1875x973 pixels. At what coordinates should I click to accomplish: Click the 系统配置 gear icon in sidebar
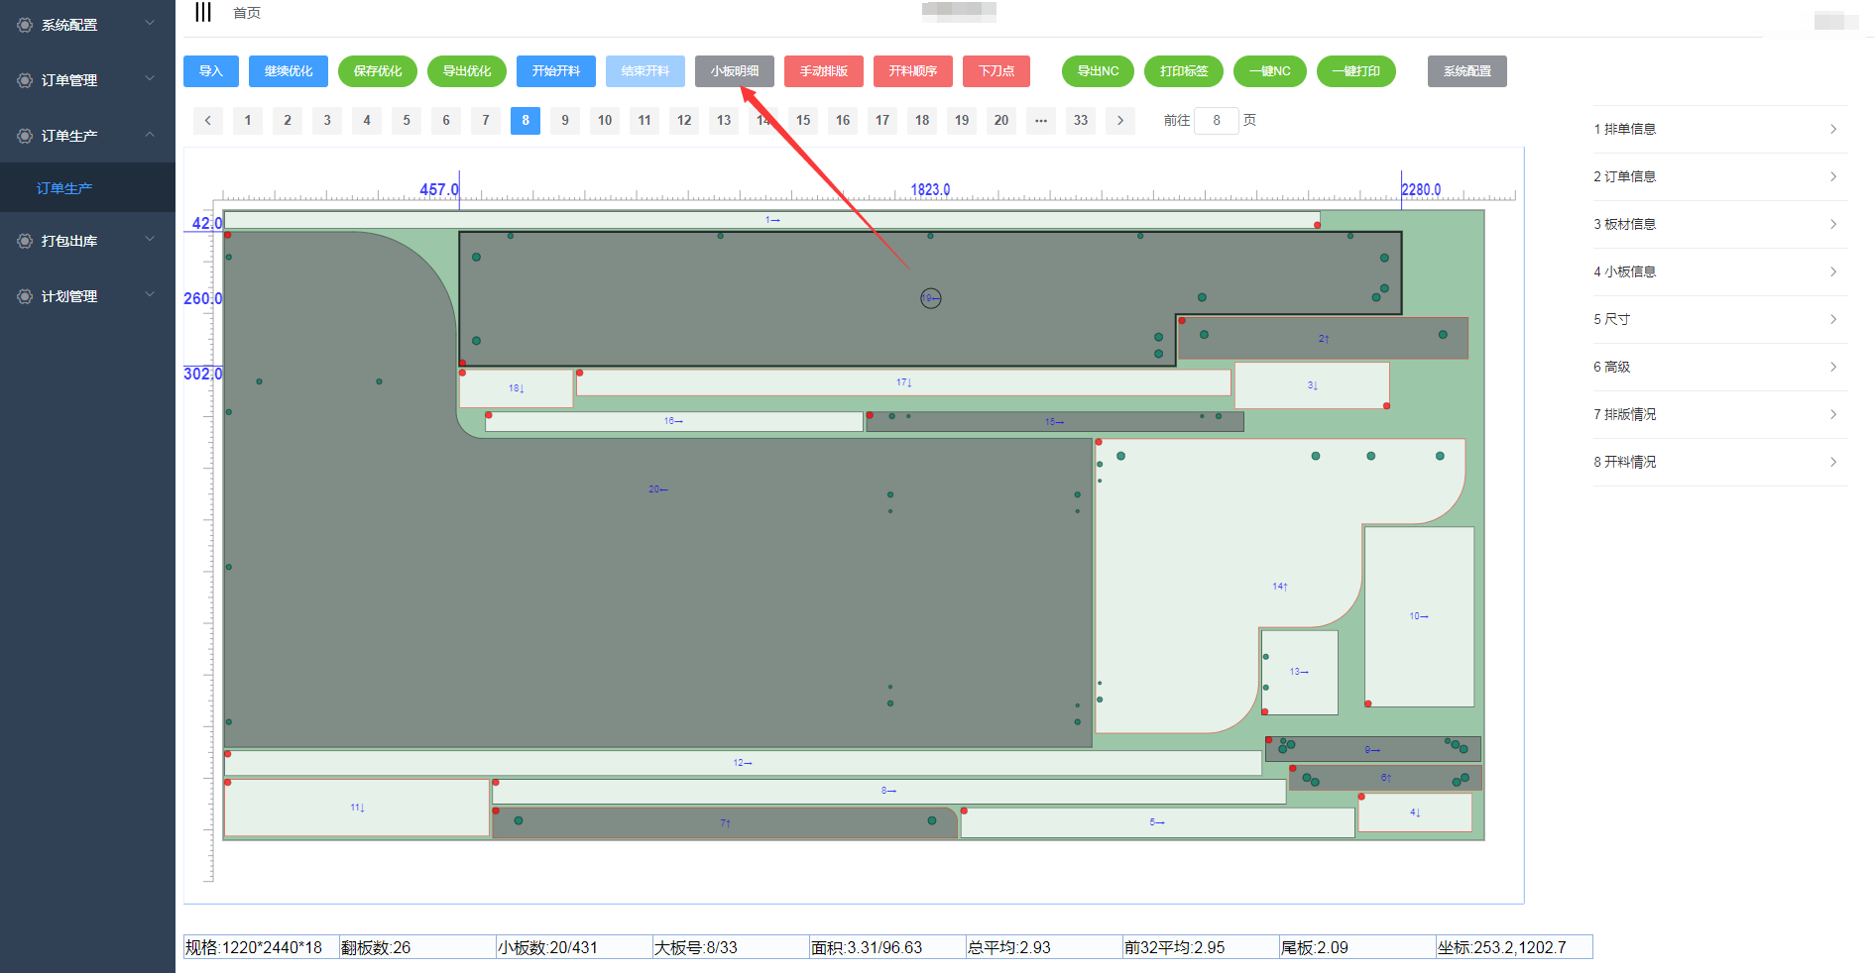click(x=25, y=25)
